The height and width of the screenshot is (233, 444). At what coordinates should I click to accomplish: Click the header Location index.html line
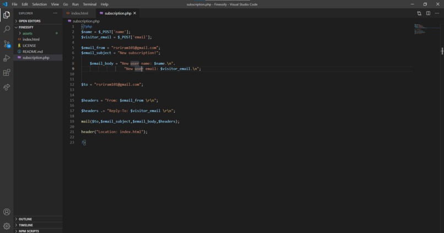(x=114, y=132)
